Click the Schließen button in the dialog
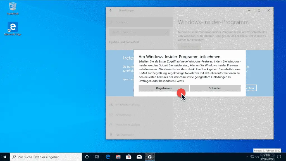The image size is (286, 161). click(215, 88)
